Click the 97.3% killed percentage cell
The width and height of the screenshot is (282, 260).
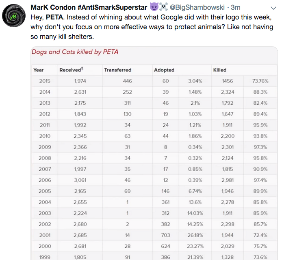tap(260, 147)
